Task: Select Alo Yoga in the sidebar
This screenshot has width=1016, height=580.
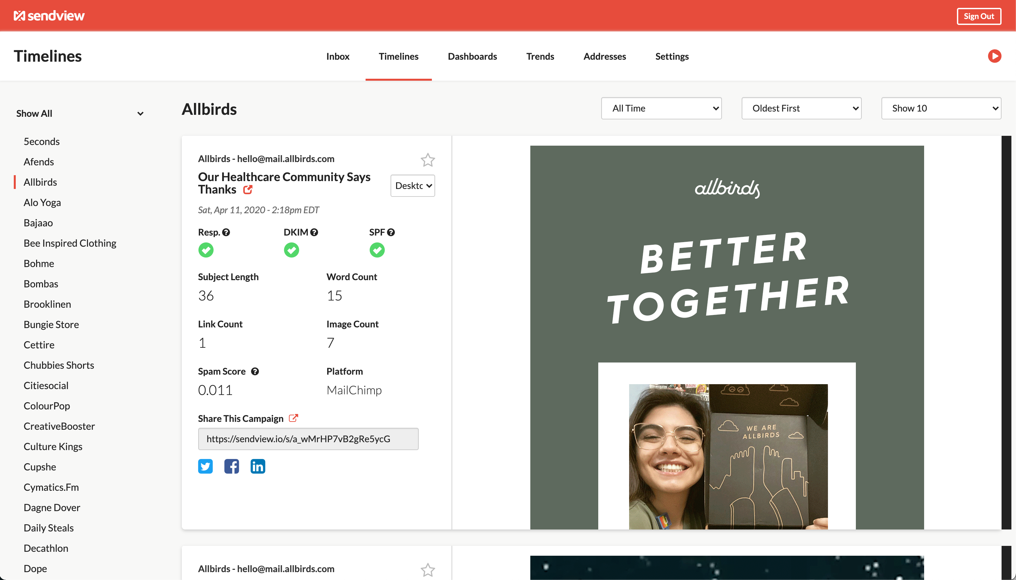Action: tap(42, 202)
